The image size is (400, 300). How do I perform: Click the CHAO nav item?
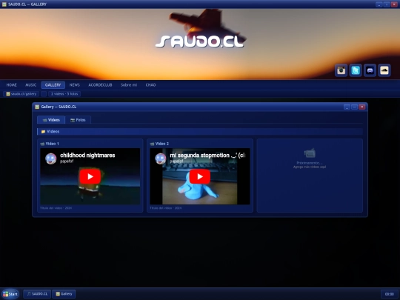pos(150,85)
